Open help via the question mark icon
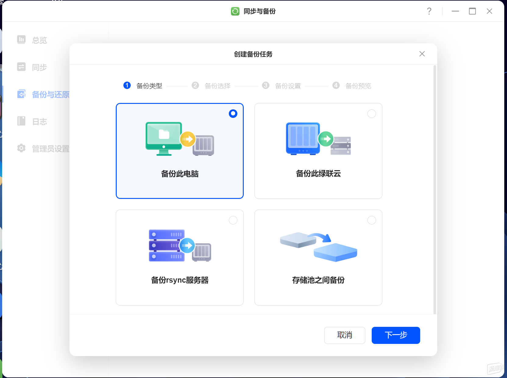This screenshot has height=378, width=507. (x=429, y=11)
